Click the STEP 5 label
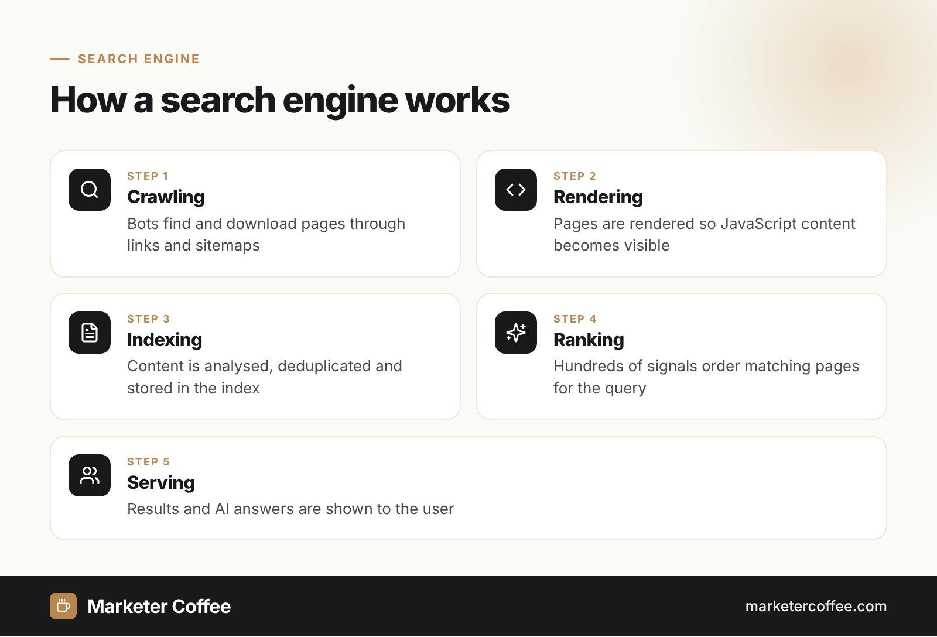 (x=148, y=462)
